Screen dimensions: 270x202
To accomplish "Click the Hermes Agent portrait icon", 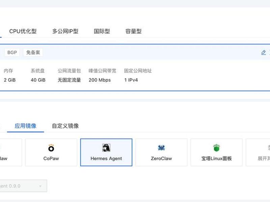I will tap(106, 148).
